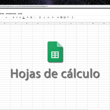Image resolution: width=110 pixels, height=110 pixels.
Task: Expand the merge cells options arrow
Action: tap(37, 17)
